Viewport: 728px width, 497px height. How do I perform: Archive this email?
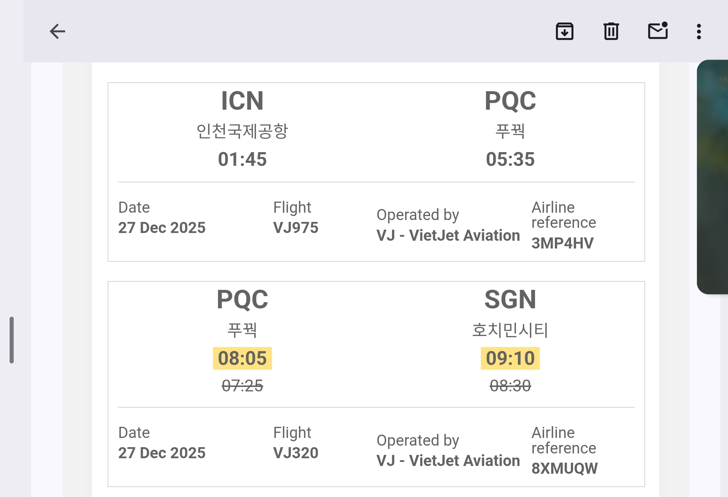[x=564, y=31]
